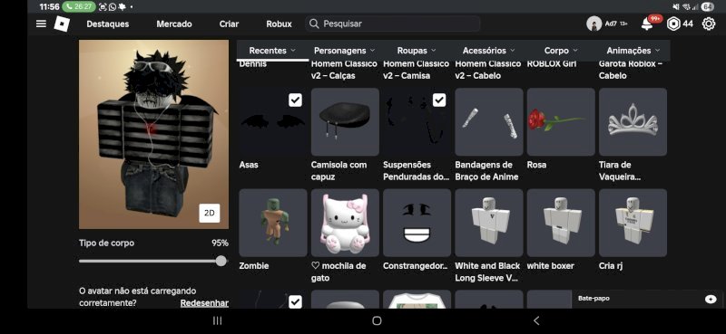The height and width of the screenshot is (334, 726).
Task: Open the Criar tab
Action: click(230, 24)
